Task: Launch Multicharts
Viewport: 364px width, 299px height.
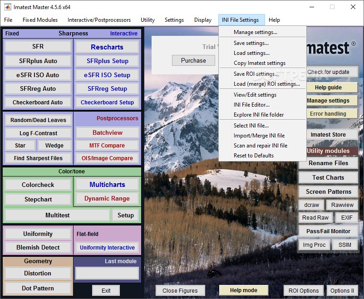Action: tap(107, 185)
